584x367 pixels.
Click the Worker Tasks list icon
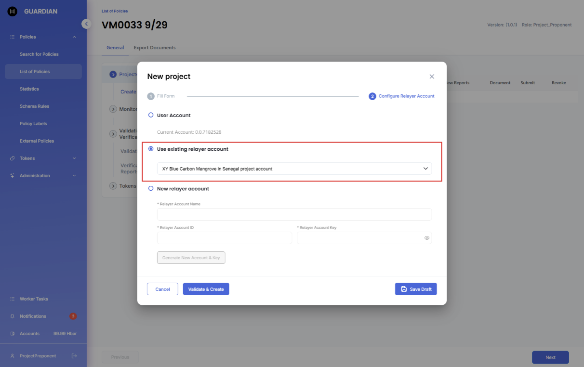[x=13, y=299]
